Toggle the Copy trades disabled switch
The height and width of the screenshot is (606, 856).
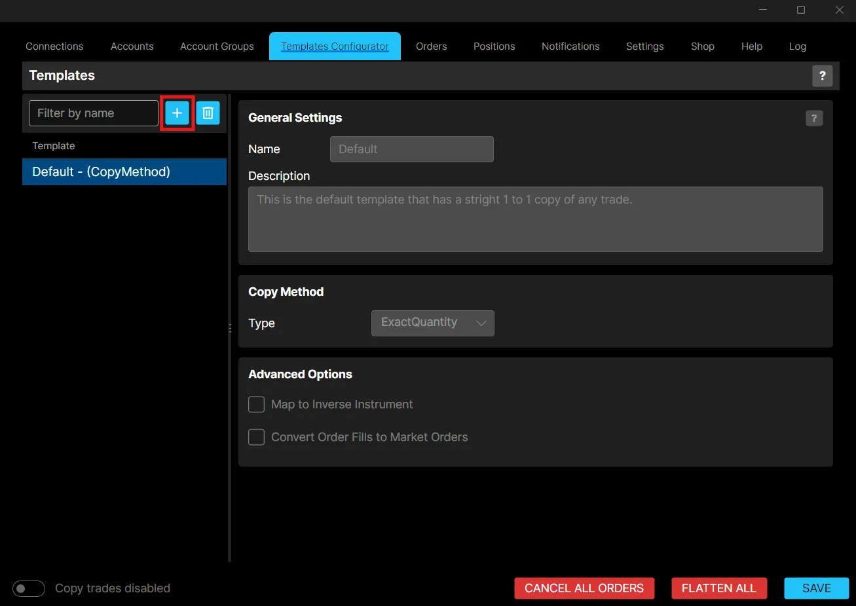(x=29, y=588)
